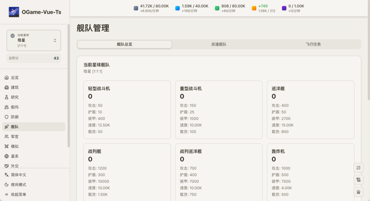Open the scroll log floating button
Screen dimensions: 370x201
[358, 179]
